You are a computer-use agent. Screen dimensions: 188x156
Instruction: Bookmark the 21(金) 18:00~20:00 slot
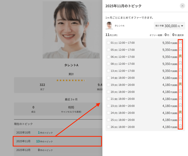(180, 99)
